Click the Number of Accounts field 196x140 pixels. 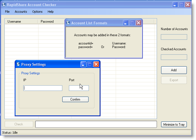(174, 37)
